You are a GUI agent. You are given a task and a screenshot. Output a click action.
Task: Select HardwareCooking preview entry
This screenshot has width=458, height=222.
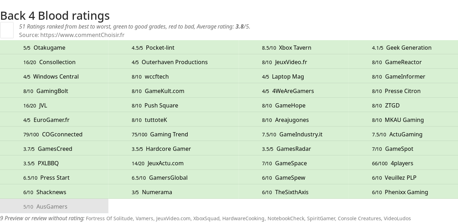coord(243,218)
